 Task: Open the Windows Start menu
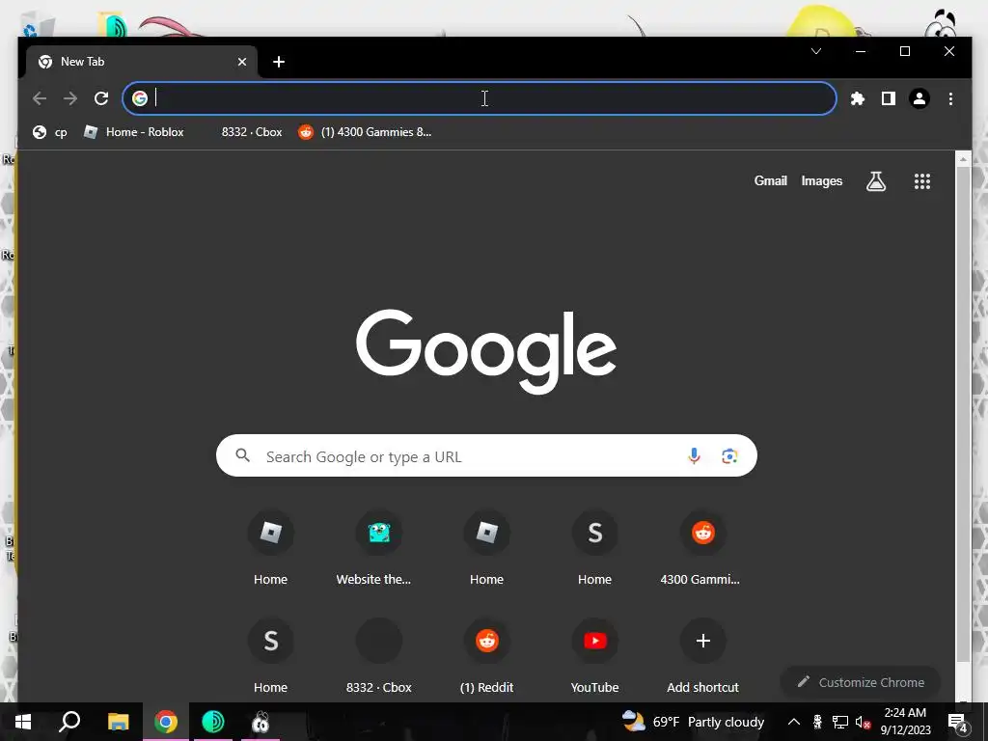pos(23,722)
